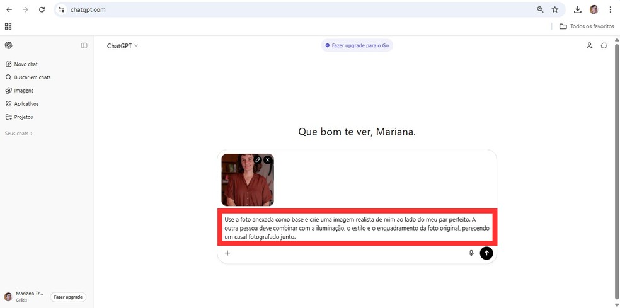Open the apps grid in bookmarks bar
Viewport: 620px width, 308px height.
tap(8, 26)
